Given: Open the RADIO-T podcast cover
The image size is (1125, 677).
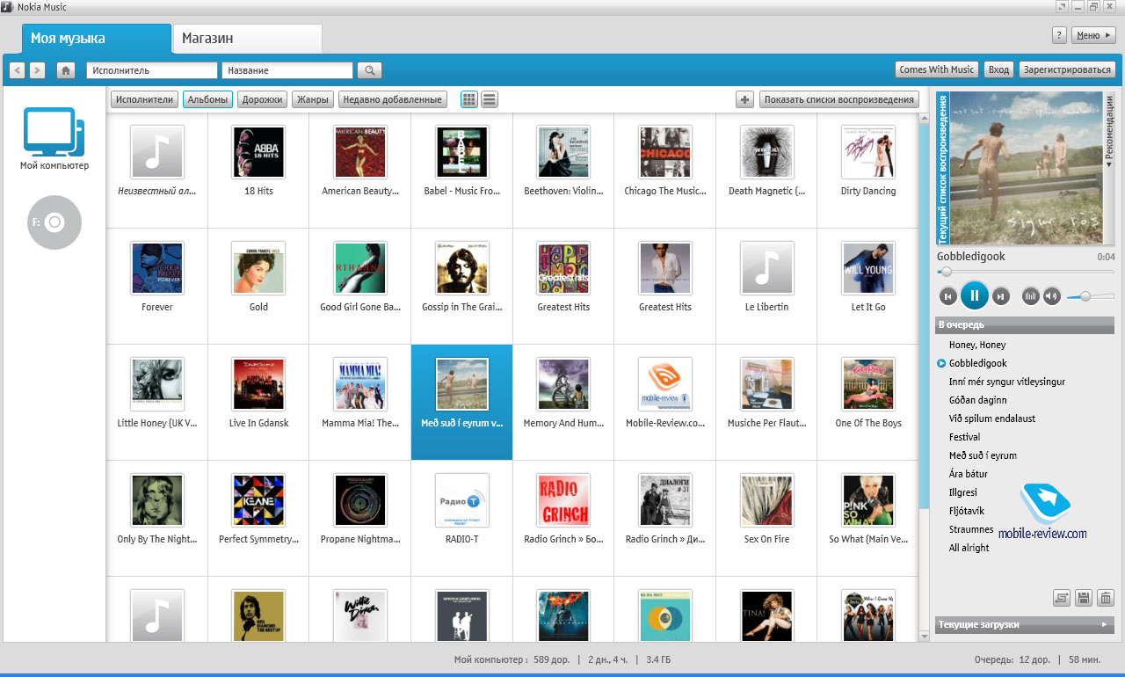Looking at the screenshot, I should coord(462,499).
